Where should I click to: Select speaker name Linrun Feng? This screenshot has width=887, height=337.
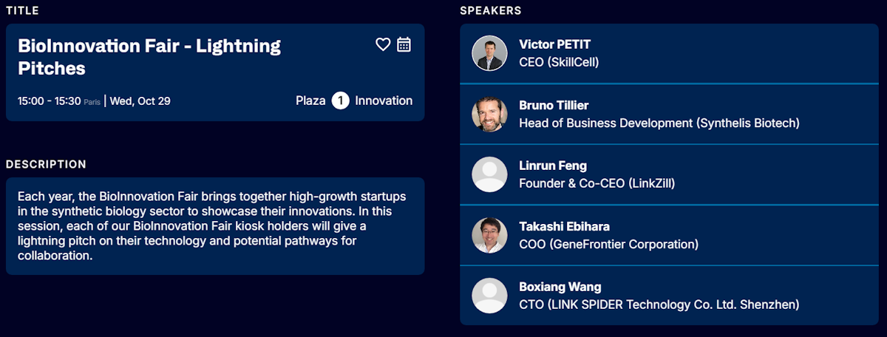553,166
